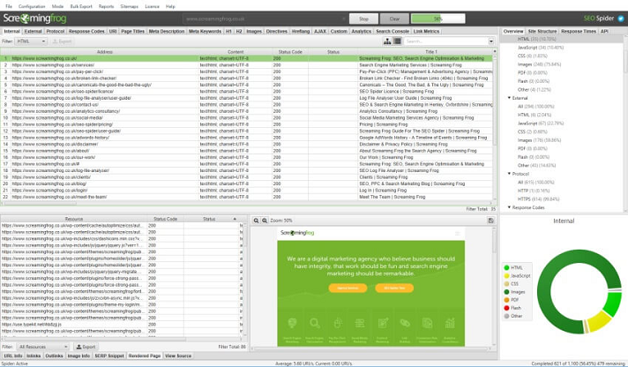Switch to tree view icon in toolbar
Viewport: 628px width, 367px height.
pos(387,41)
